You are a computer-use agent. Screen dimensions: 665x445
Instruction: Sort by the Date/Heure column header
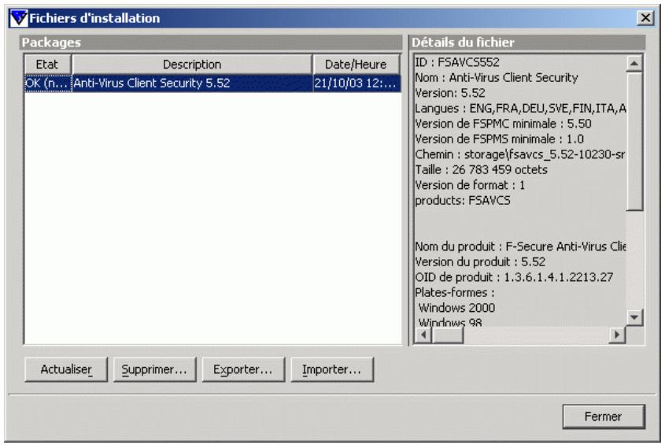(x=356, y=64)
